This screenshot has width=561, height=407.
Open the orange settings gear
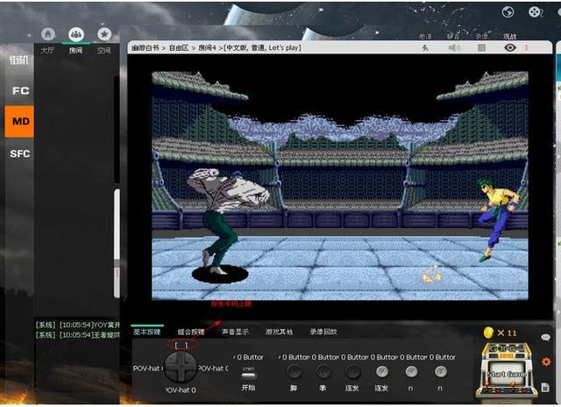pos(546,361)
